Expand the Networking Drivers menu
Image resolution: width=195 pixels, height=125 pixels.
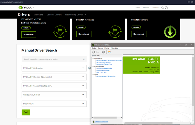tap(75, 15)
